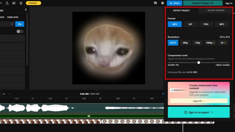Clear the search field with X icon
This screenshot has width=235, height=132.
12,24
